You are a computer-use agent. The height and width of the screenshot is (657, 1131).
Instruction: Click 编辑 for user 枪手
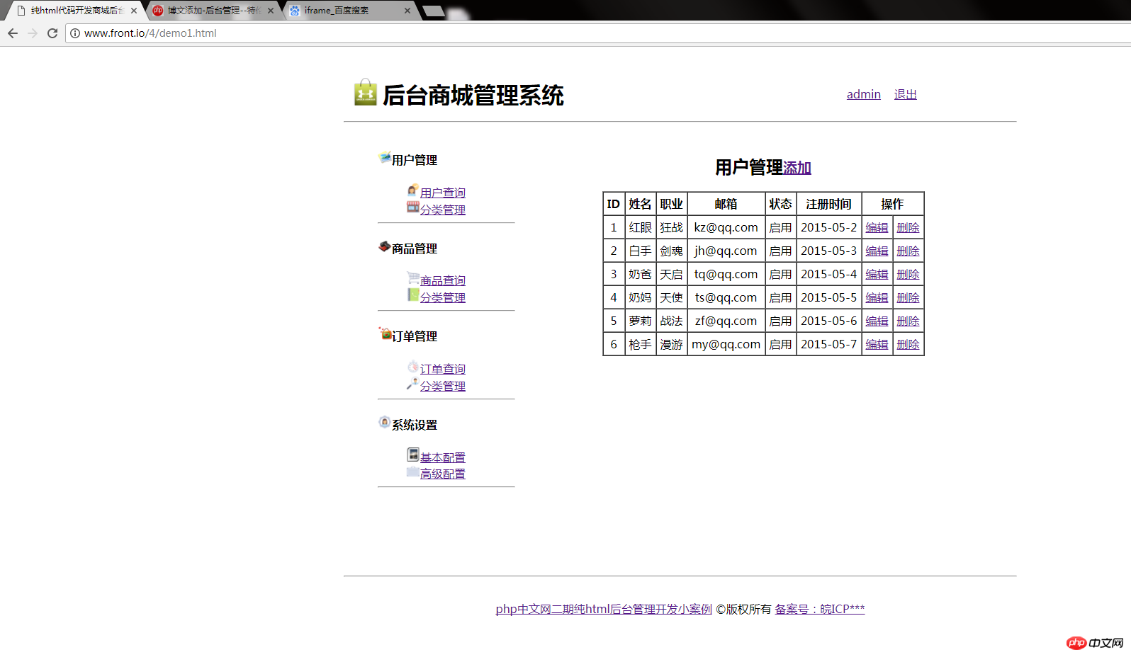click(877, 344)
